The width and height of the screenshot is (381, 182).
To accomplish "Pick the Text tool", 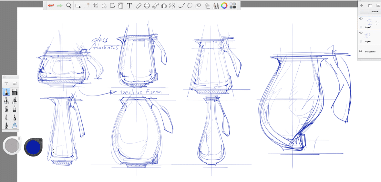I will coord(129,6).
